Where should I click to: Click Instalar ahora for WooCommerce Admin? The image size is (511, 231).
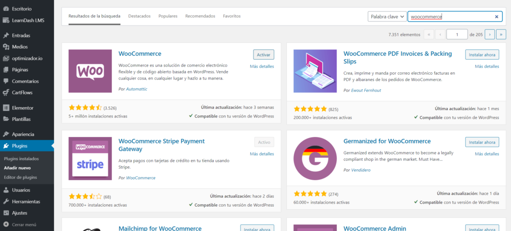(x=482, y=229)
